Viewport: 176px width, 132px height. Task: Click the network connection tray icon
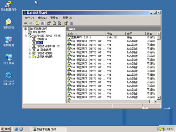[164, 129]
